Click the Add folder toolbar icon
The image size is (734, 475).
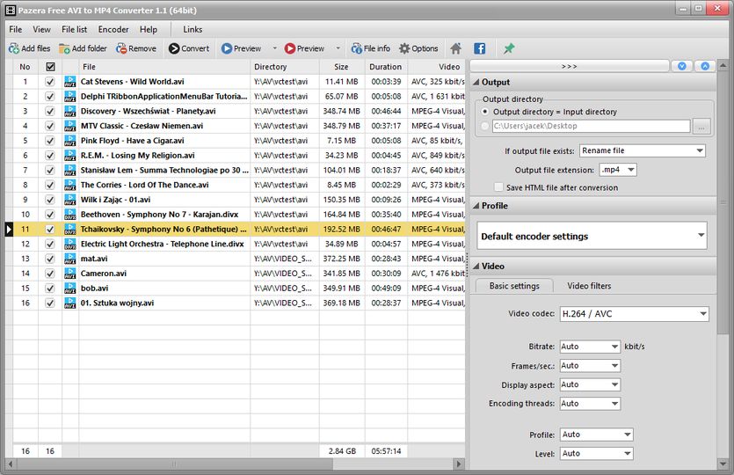pyautogui.click(x=64, y=48)
